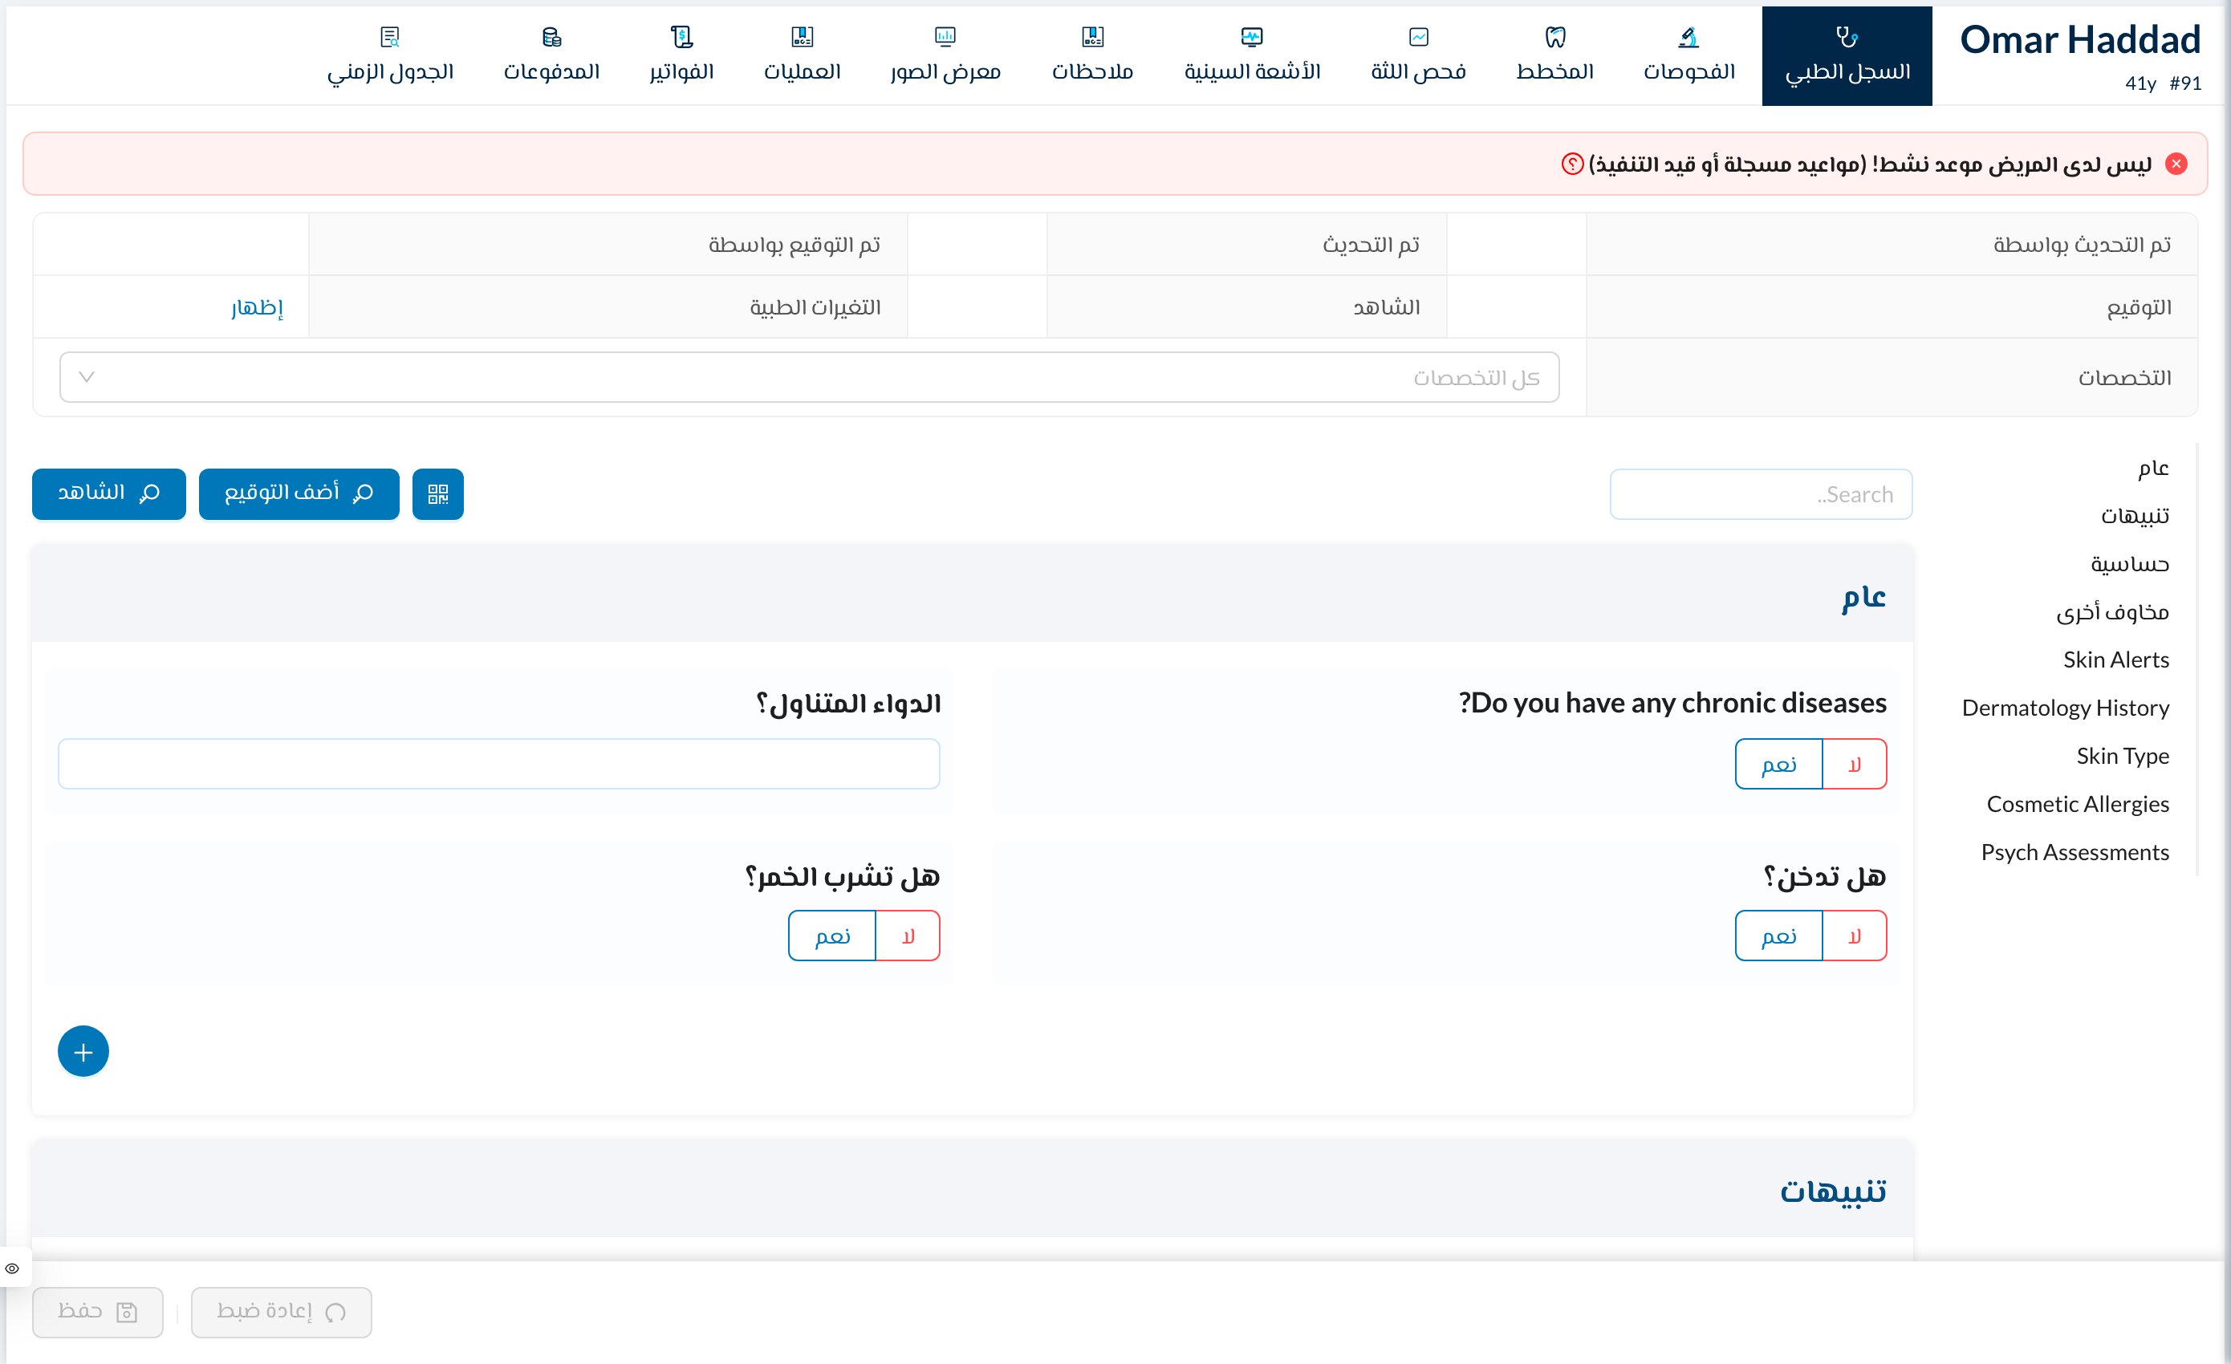Click the timeline icon above الجدول الزمني

pos(390,36)
